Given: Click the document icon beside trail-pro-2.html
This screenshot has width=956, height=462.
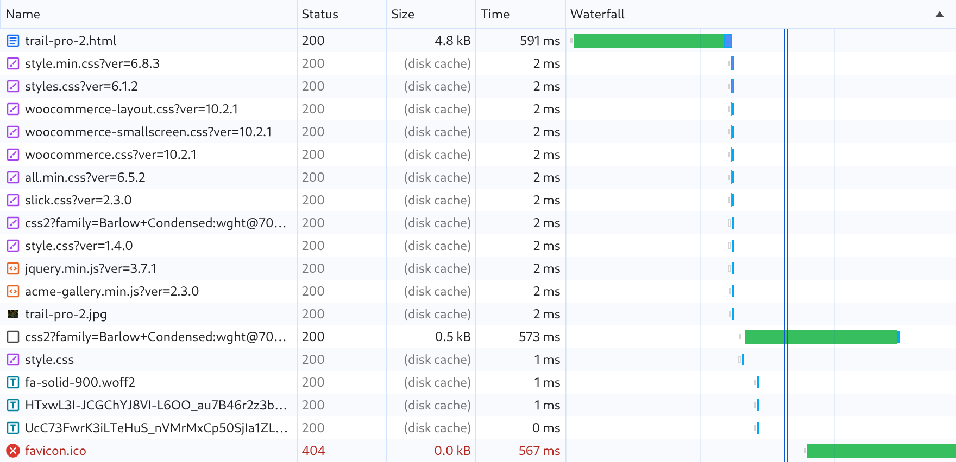Looking at the screenshot, I should pos(13,41).
